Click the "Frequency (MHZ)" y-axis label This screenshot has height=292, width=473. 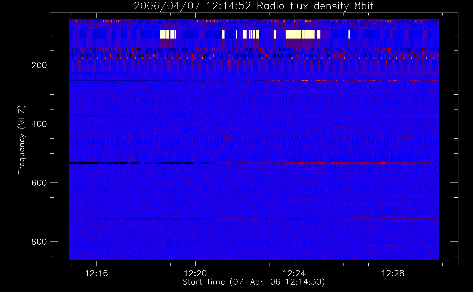[22, 140]
